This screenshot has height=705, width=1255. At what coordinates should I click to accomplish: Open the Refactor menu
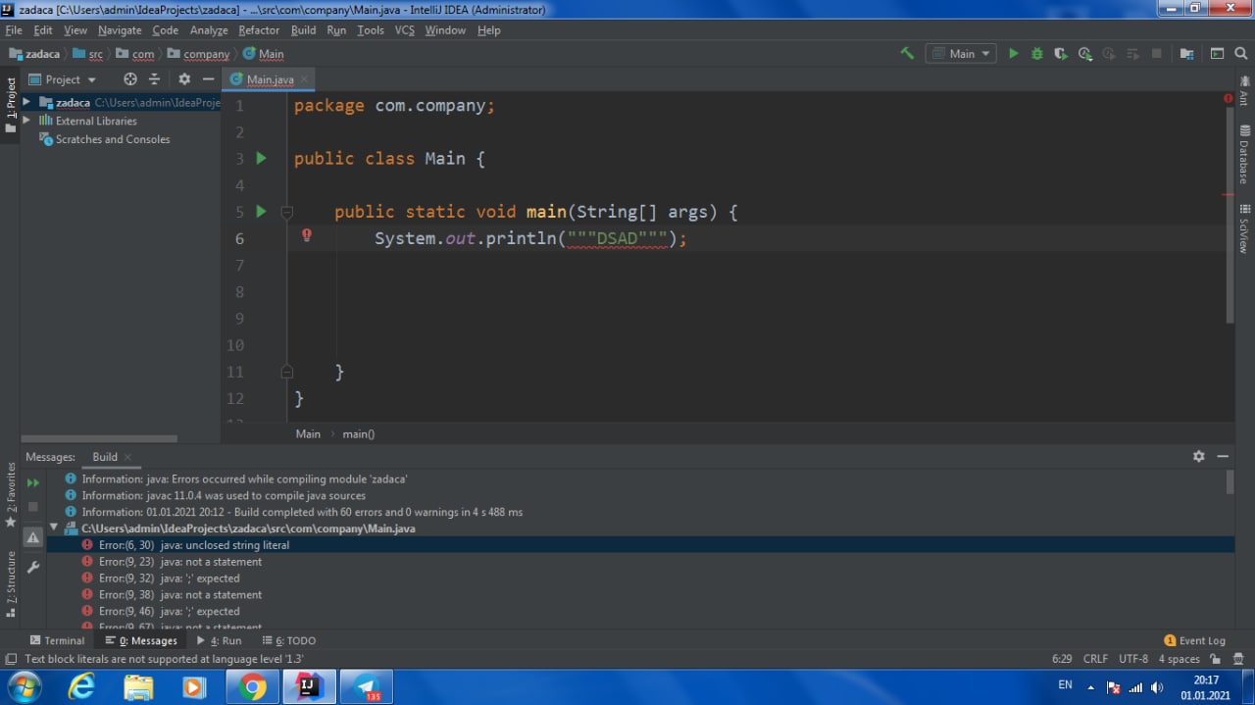pos(259,30)
